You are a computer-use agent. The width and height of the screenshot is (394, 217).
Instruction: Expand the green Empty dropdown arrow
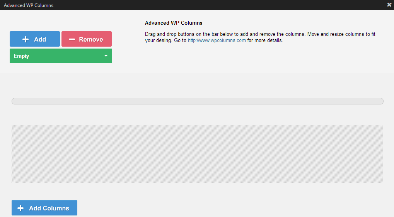[106, 56]
